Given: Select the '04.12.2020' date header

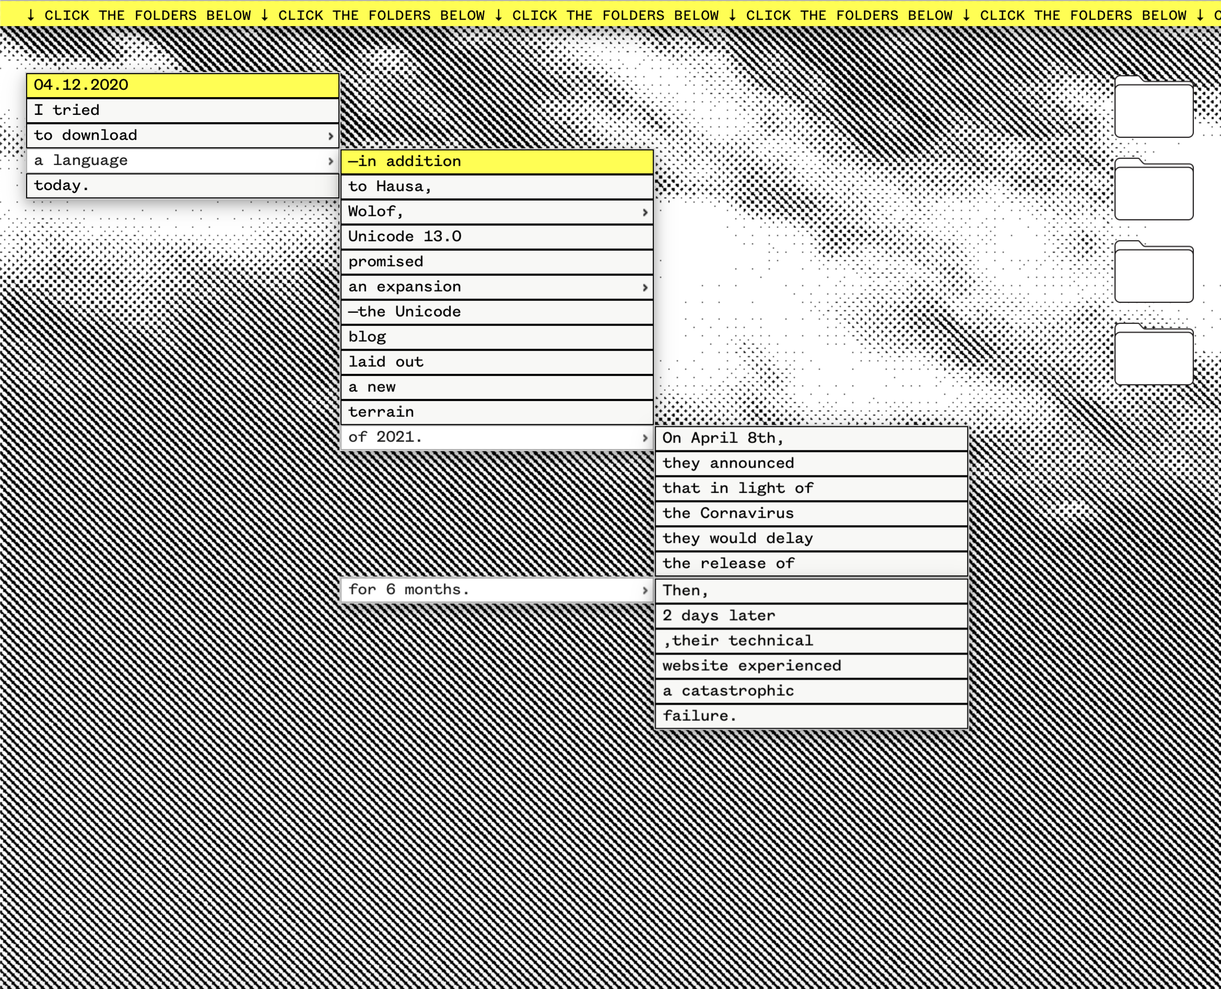Looking at the screenshot, I should pyautogui.click(x=182, y=86).
